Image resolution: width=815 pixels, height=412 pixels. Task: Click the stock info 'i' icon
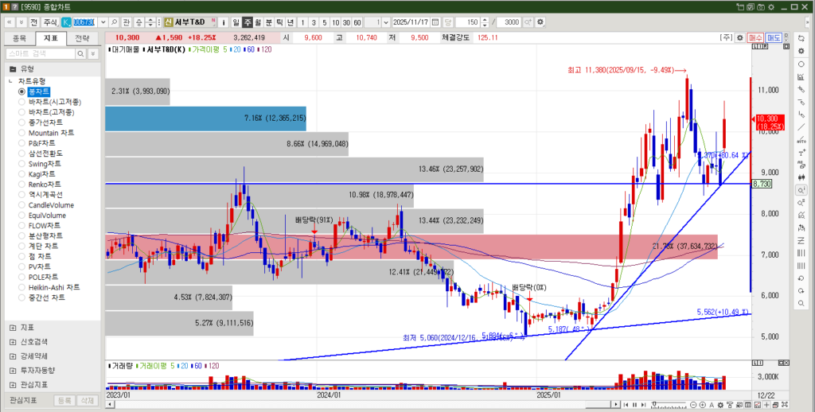pyautogui.click(x=224, y=21)
